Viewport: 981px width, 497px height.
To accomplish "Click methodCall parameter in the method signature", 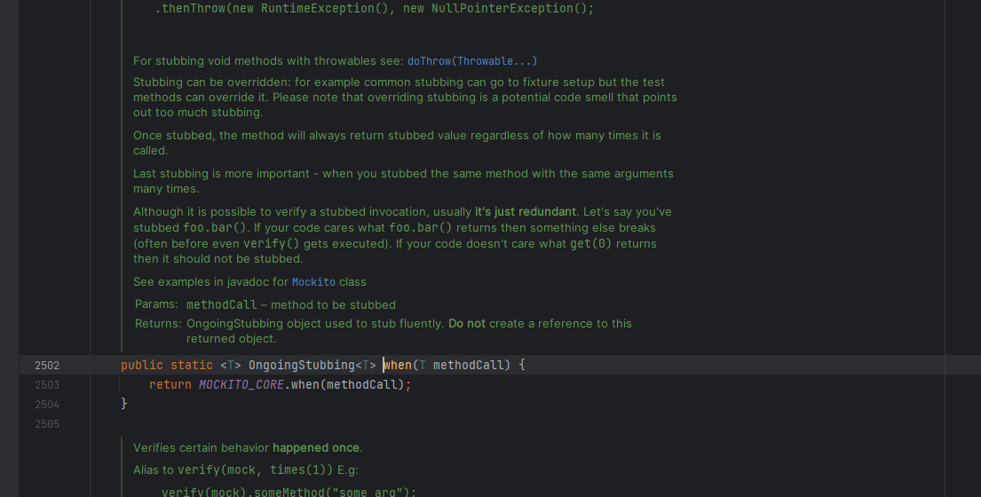I will click(x=468, y=366).
